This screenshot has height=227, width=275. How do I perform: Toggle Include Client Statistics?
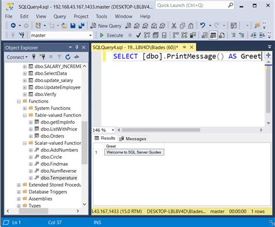[x=193, y=36]
